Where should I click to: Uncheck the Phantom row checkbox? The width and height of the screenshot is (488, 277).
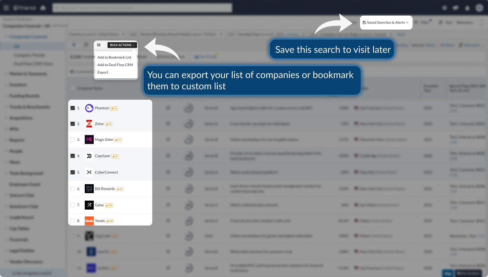[72, 108]
